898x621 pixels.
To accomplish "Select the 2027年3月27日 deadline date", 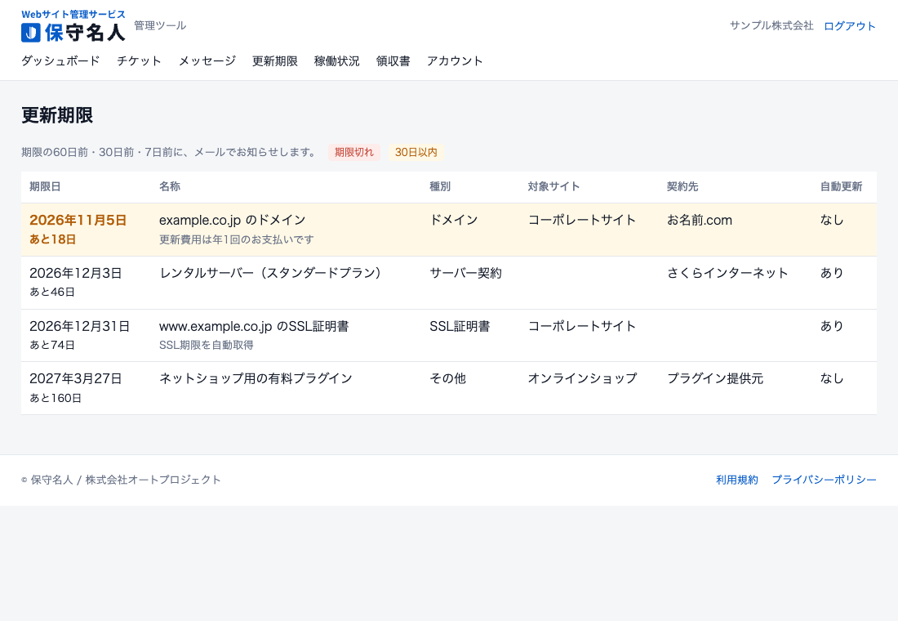I will pyautogui.click(x=76, y=378).
